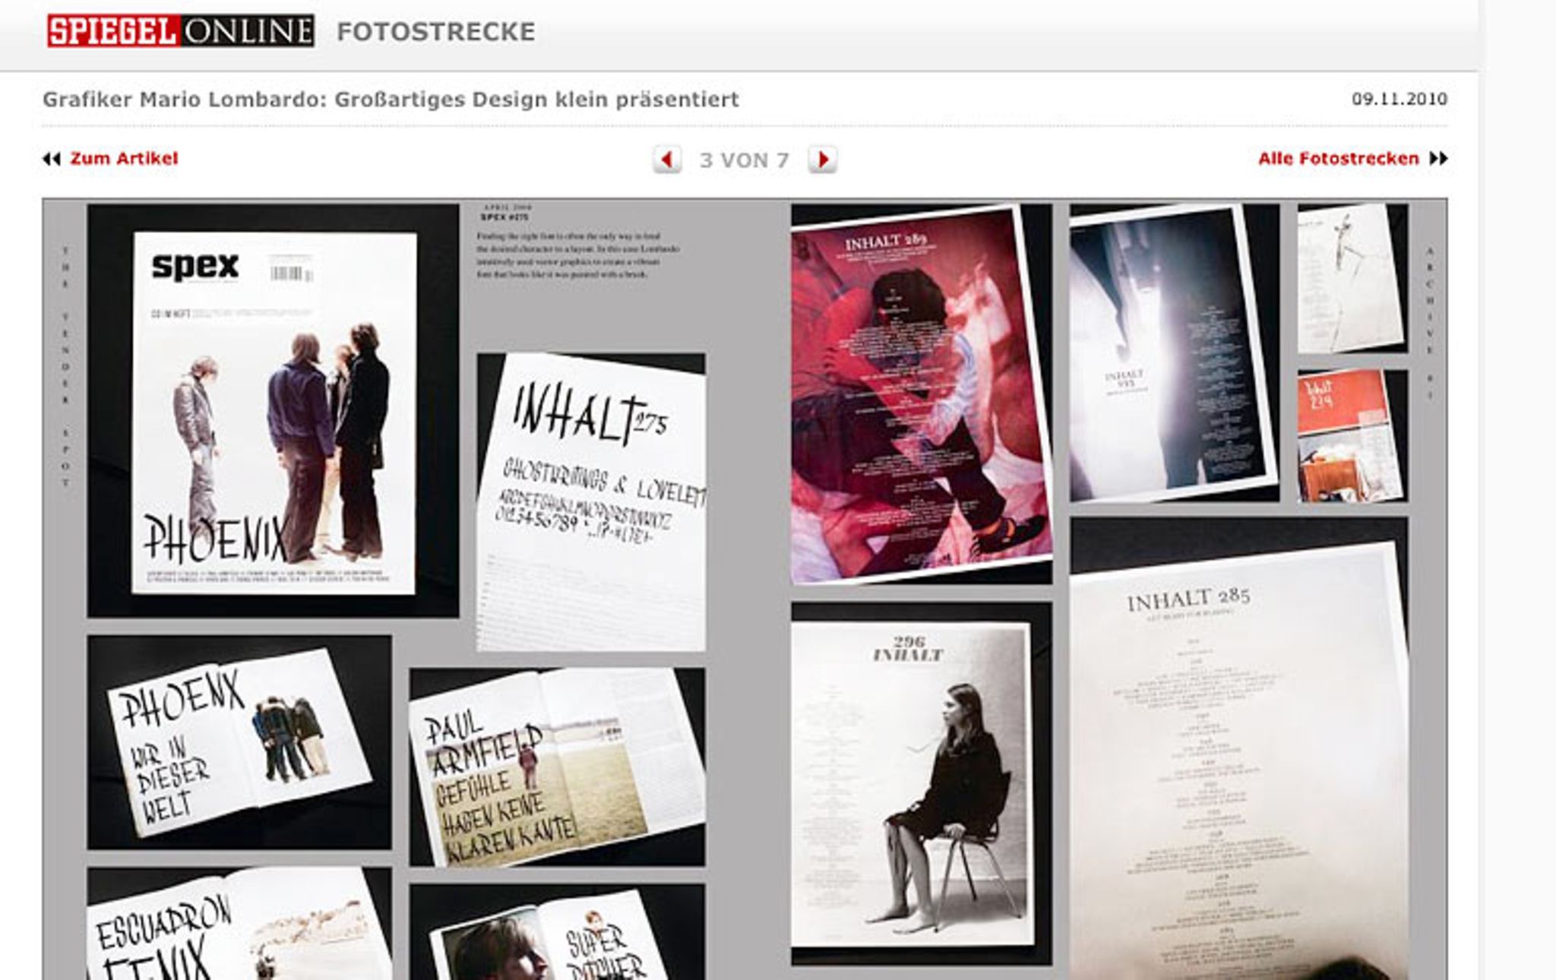Viewport: 1556px width, 980px height.
Task: Click the Escuadron Fenix spread image
Action: click(x=239, y=925)
